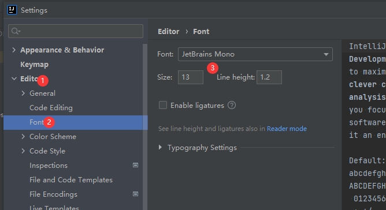This screenshot has width=386, height=210.
Task: Click the project-level icon next to File Encodings
Action: [x=135, y=194]
